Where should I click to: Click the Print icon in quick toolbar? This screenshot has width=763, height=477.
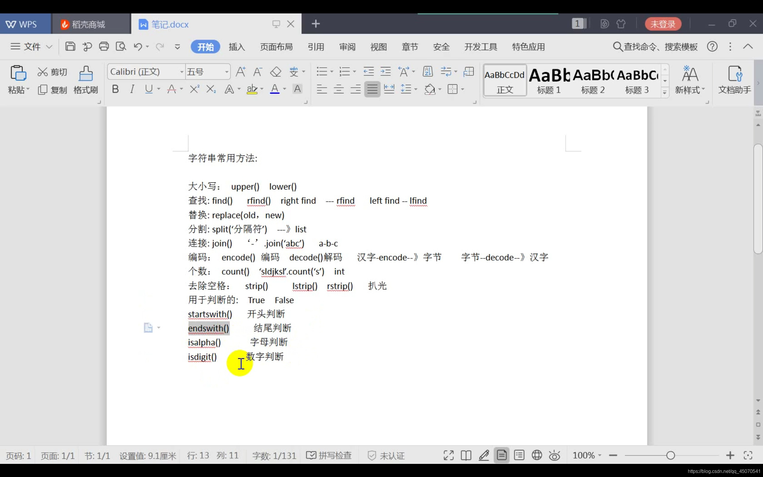[x=104, y=47]
